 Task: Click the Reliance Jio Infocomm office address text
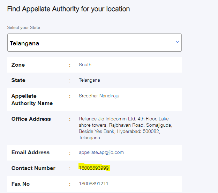pos(126,128)
